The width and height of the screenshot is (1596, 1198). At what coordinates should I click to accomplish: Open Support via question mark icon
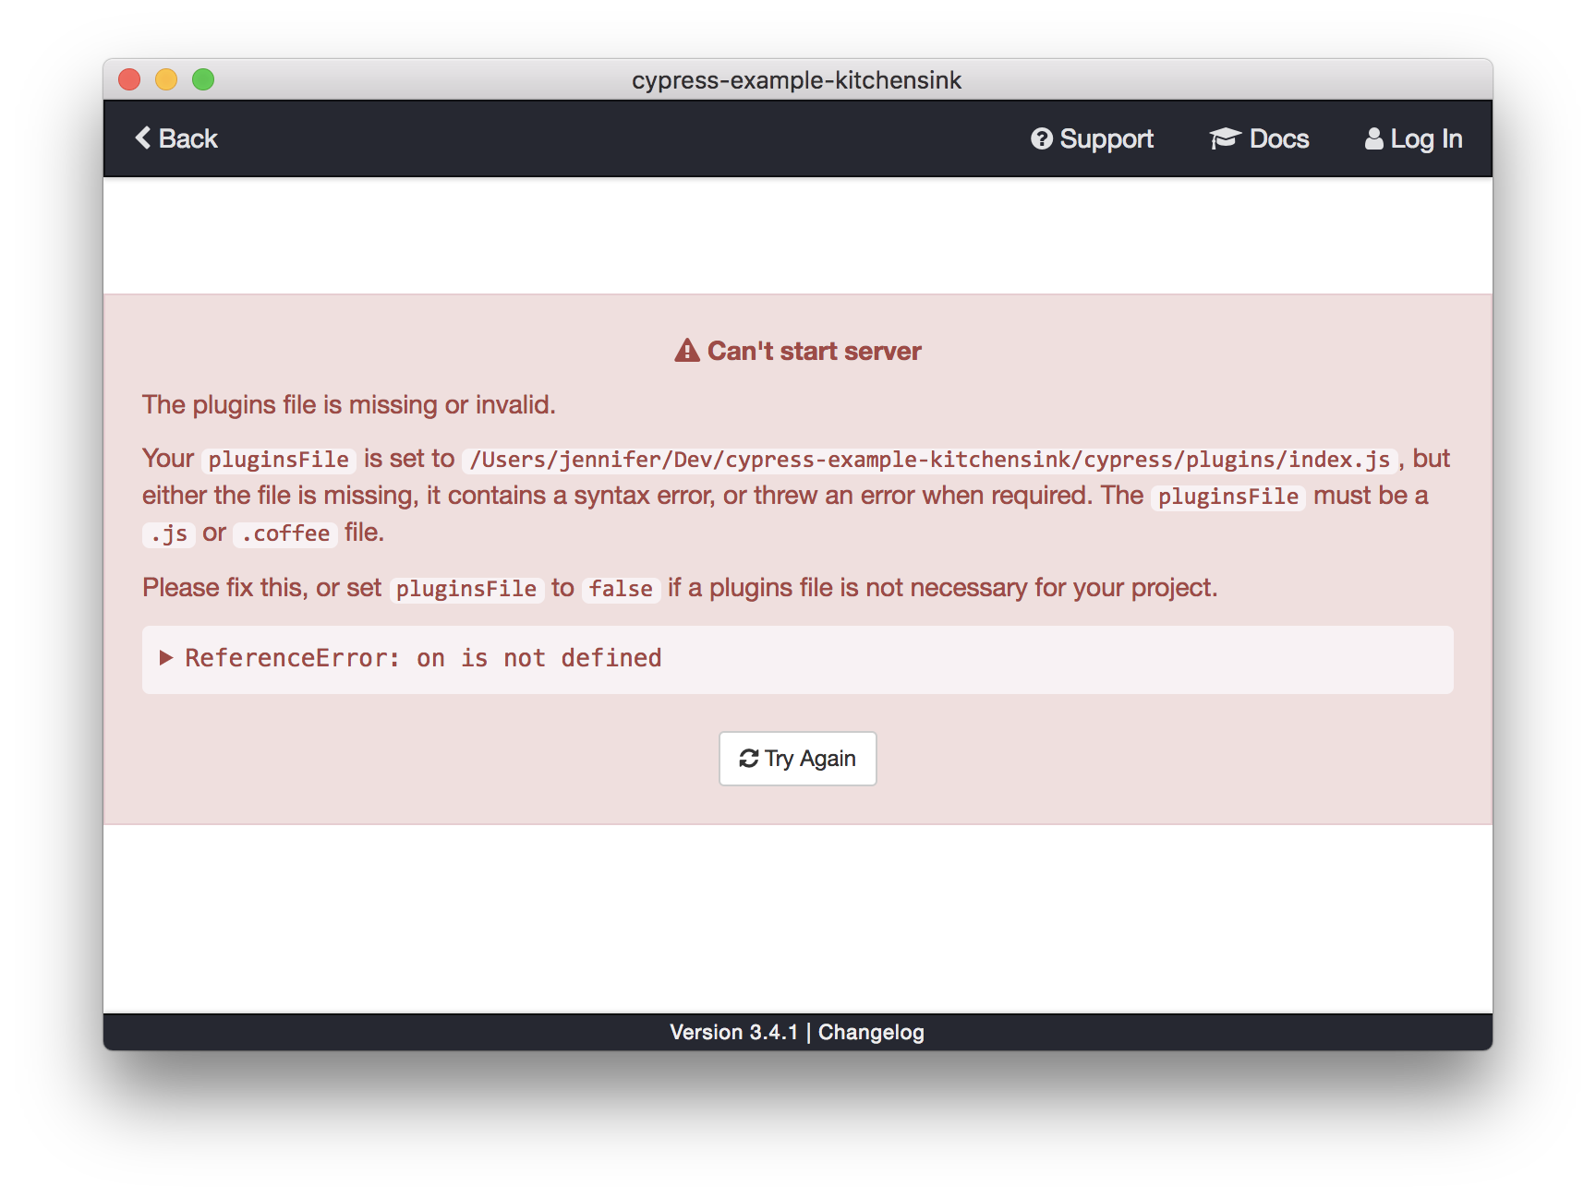pyautogui.click(x=1042, y=138)
